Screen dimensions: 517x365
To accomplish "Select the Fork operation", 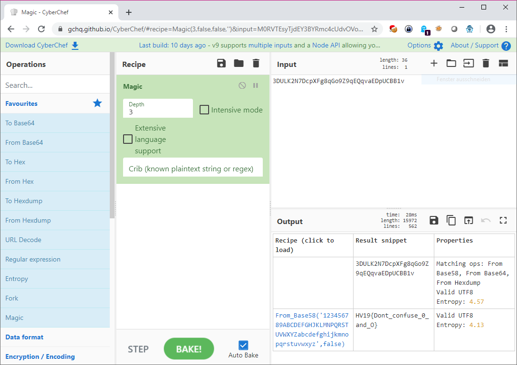I will point(55,298).
